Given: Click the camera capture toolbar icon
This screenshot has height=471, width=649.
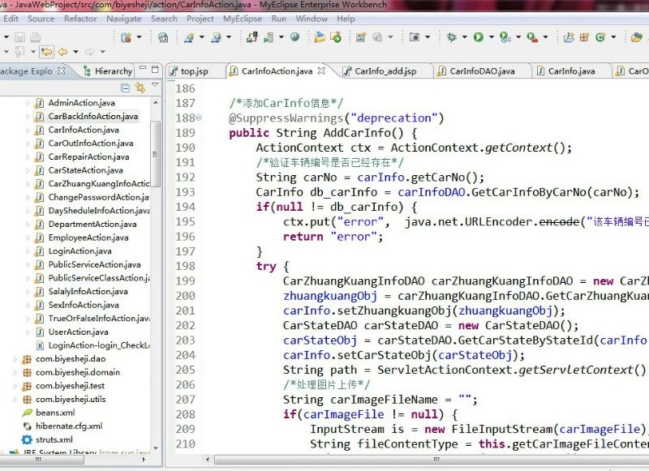Looking at the screenshot, I should point(415,37).
